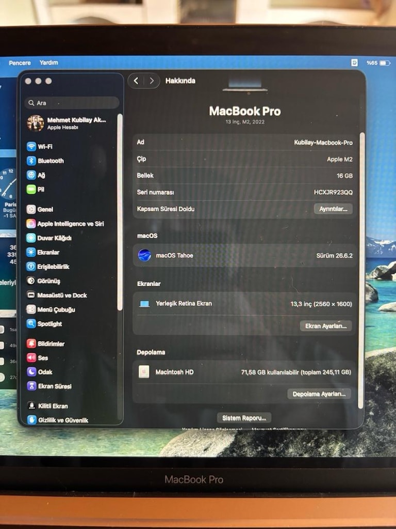Select the Genel gear icon
The width and height of the screenshot is (396, 529).
[31, 210]
